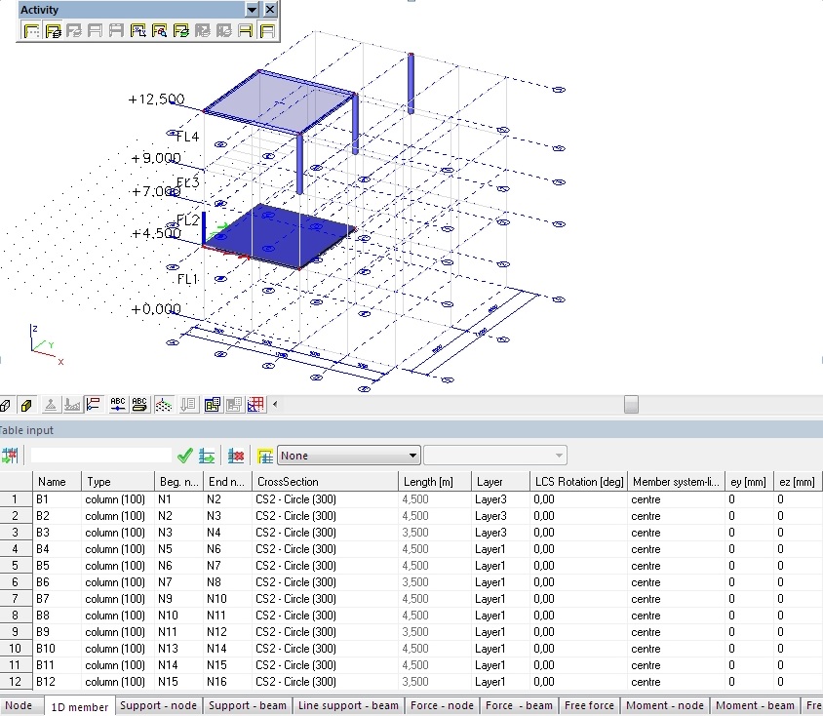
Task: Click the centre cell in row B11
Action: click(677, 665)
